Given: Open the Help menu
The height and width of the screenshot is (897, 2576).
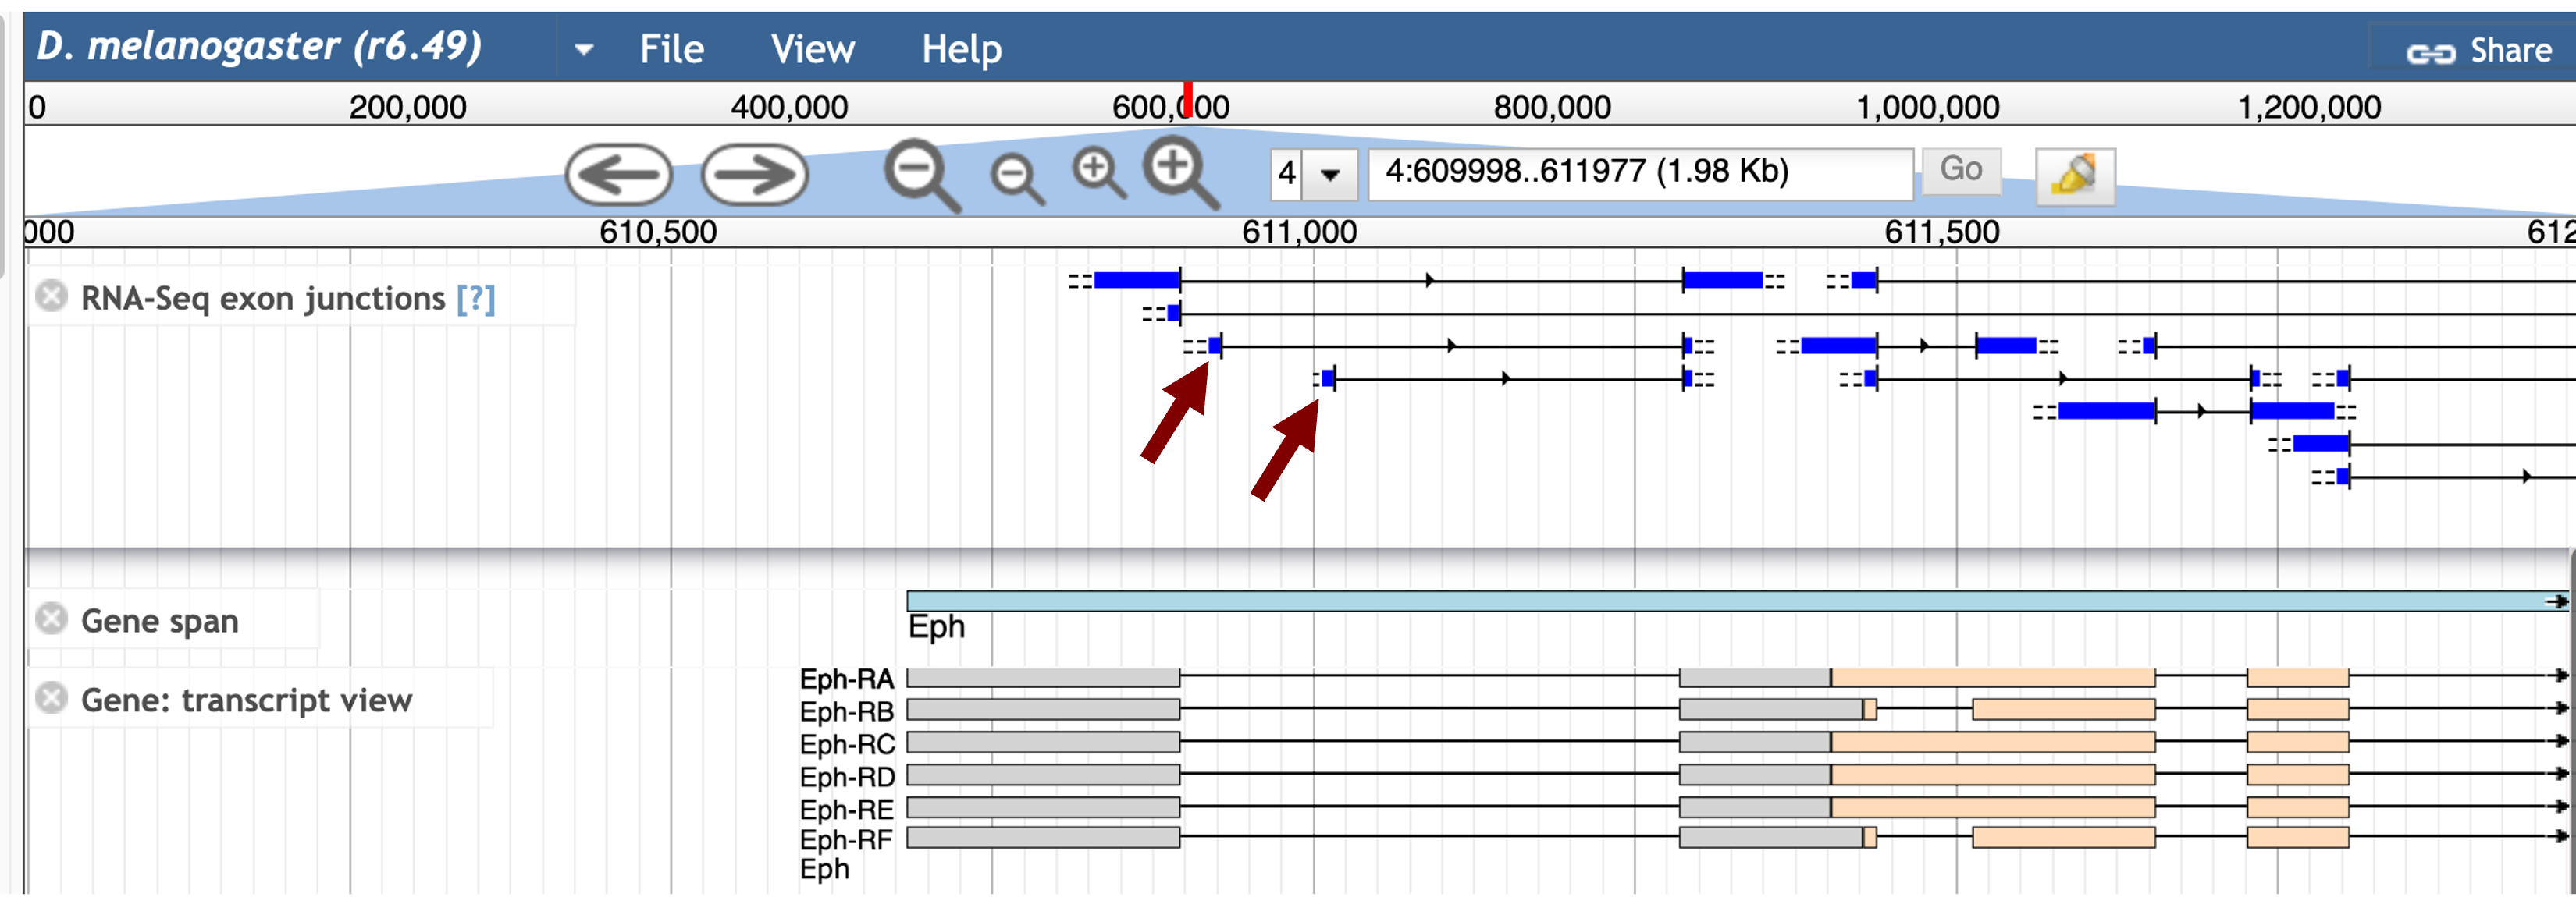Looking at the screenshot, I should tap(961, 49).
